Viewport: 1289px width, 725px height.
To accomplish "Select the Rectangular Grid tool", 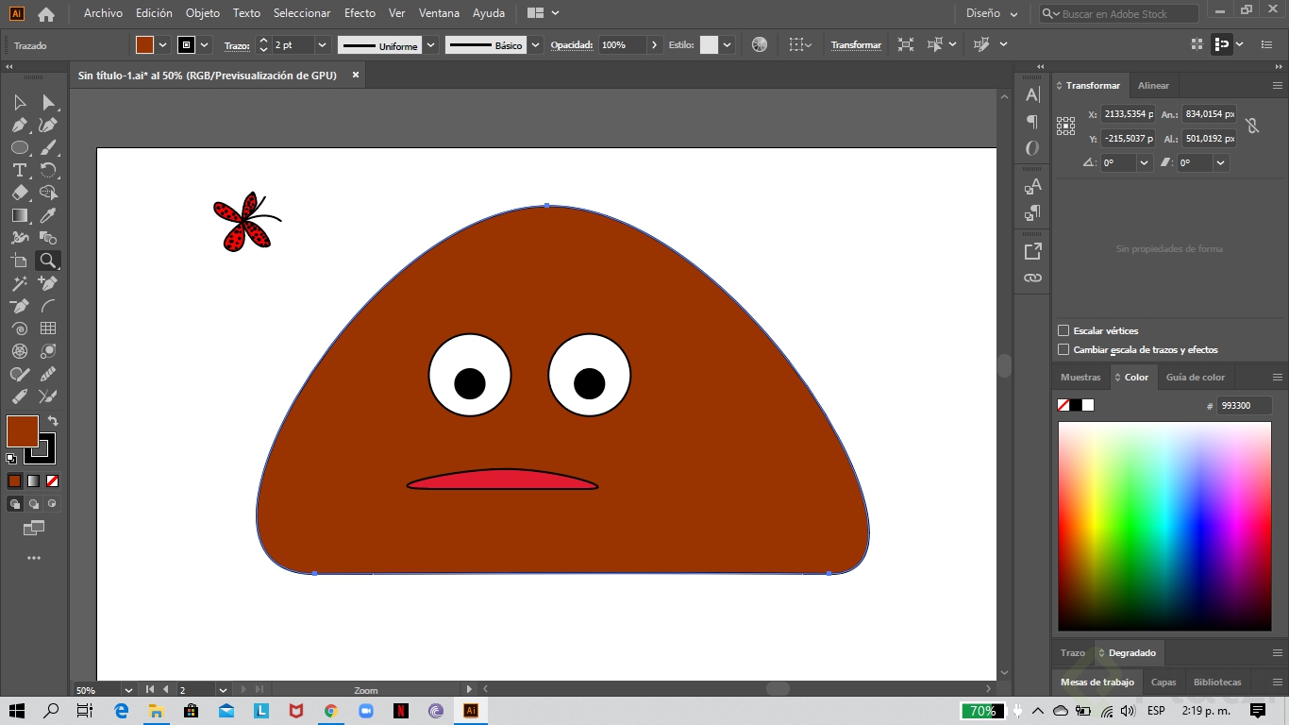I will (48, 329).
